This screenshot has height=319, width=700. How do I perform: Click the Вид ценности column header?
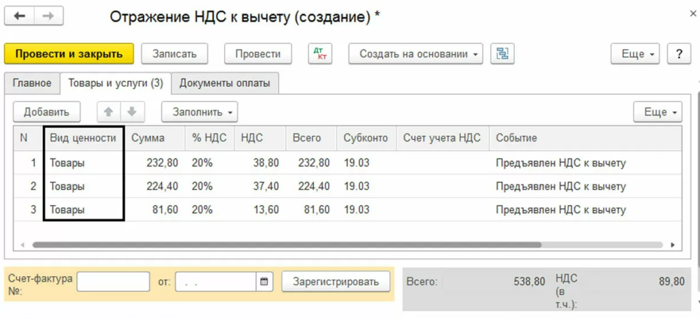pyautogui.click(x=83, y=138)
